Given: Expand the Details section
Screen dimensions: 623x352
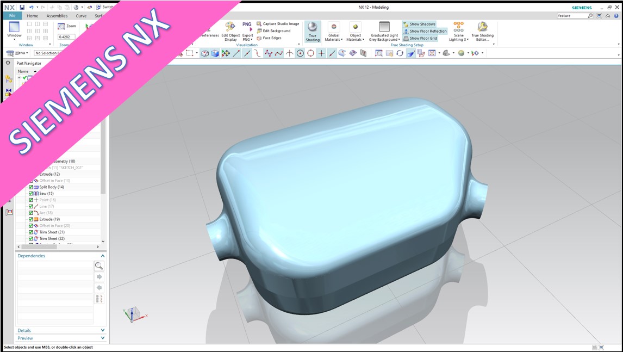Looking at the screenshot, I should (x=103, y=330).
